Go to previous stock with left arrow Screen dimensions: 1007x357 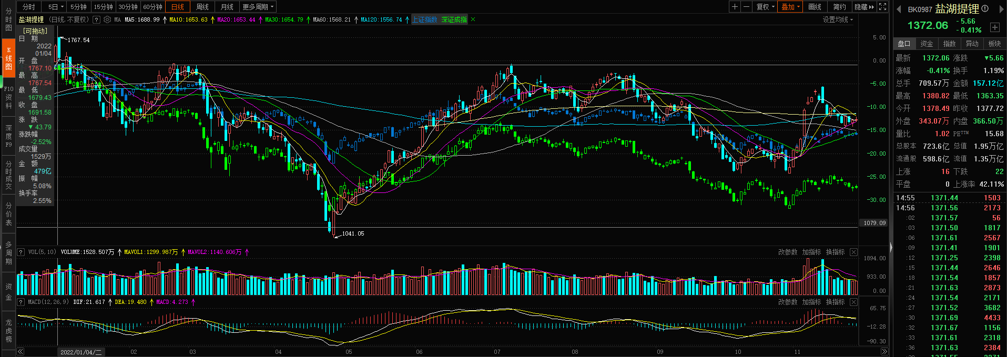pos(899,9)
